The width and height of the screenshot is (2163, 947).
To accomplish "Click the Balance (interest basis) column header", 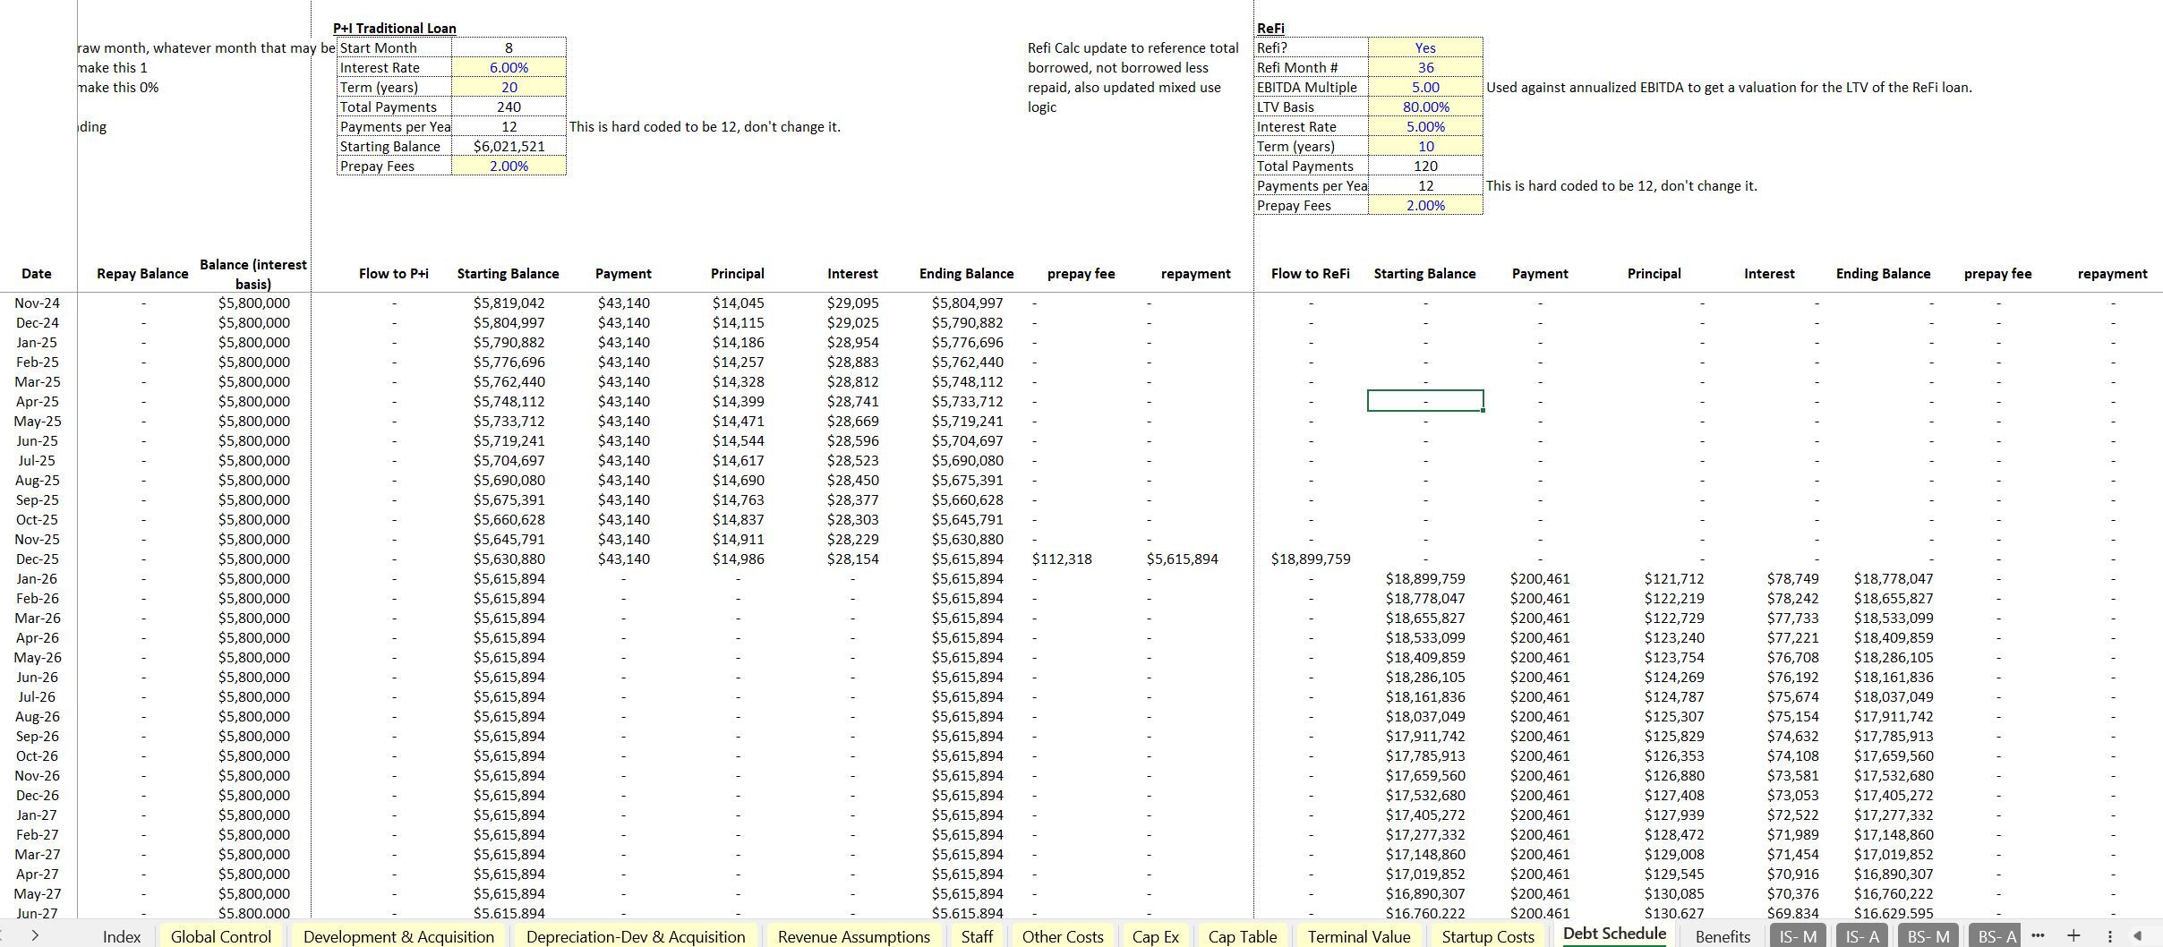I will pyautogui.click(x=253, y=274).
